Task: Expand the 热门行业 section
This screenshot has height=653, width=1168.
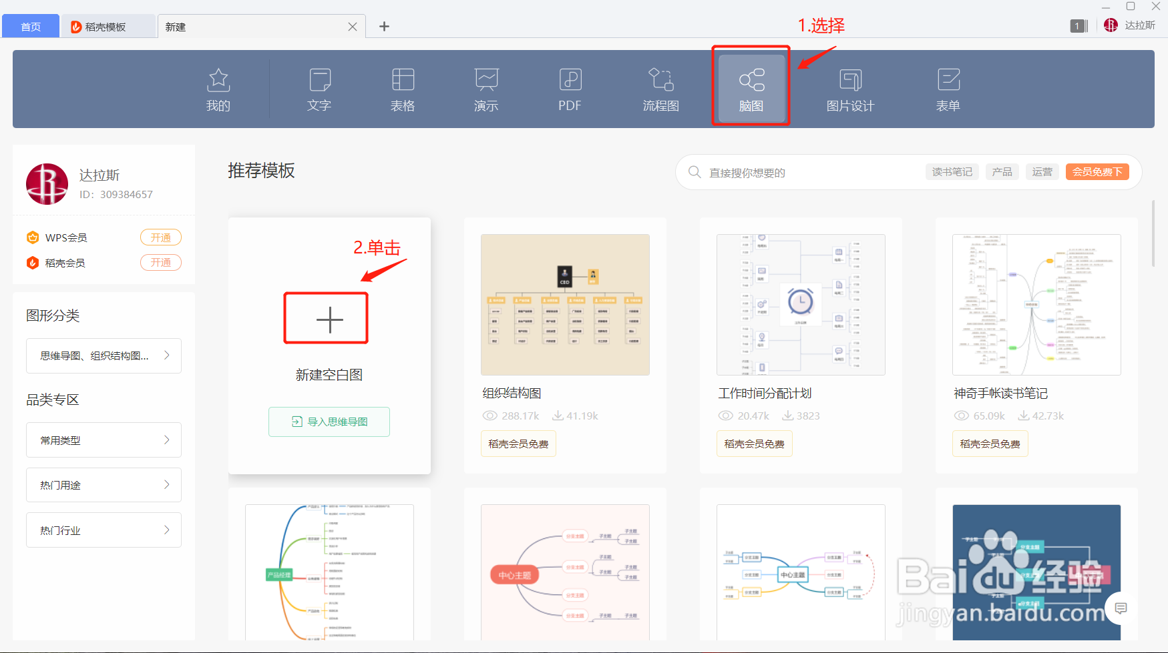Action: 104,530
